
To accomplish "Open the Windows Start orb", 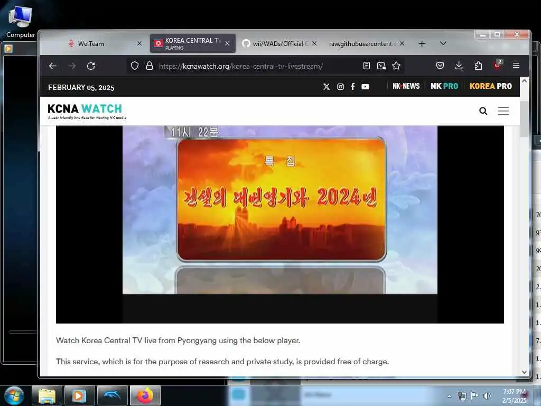I will point(14,395).
